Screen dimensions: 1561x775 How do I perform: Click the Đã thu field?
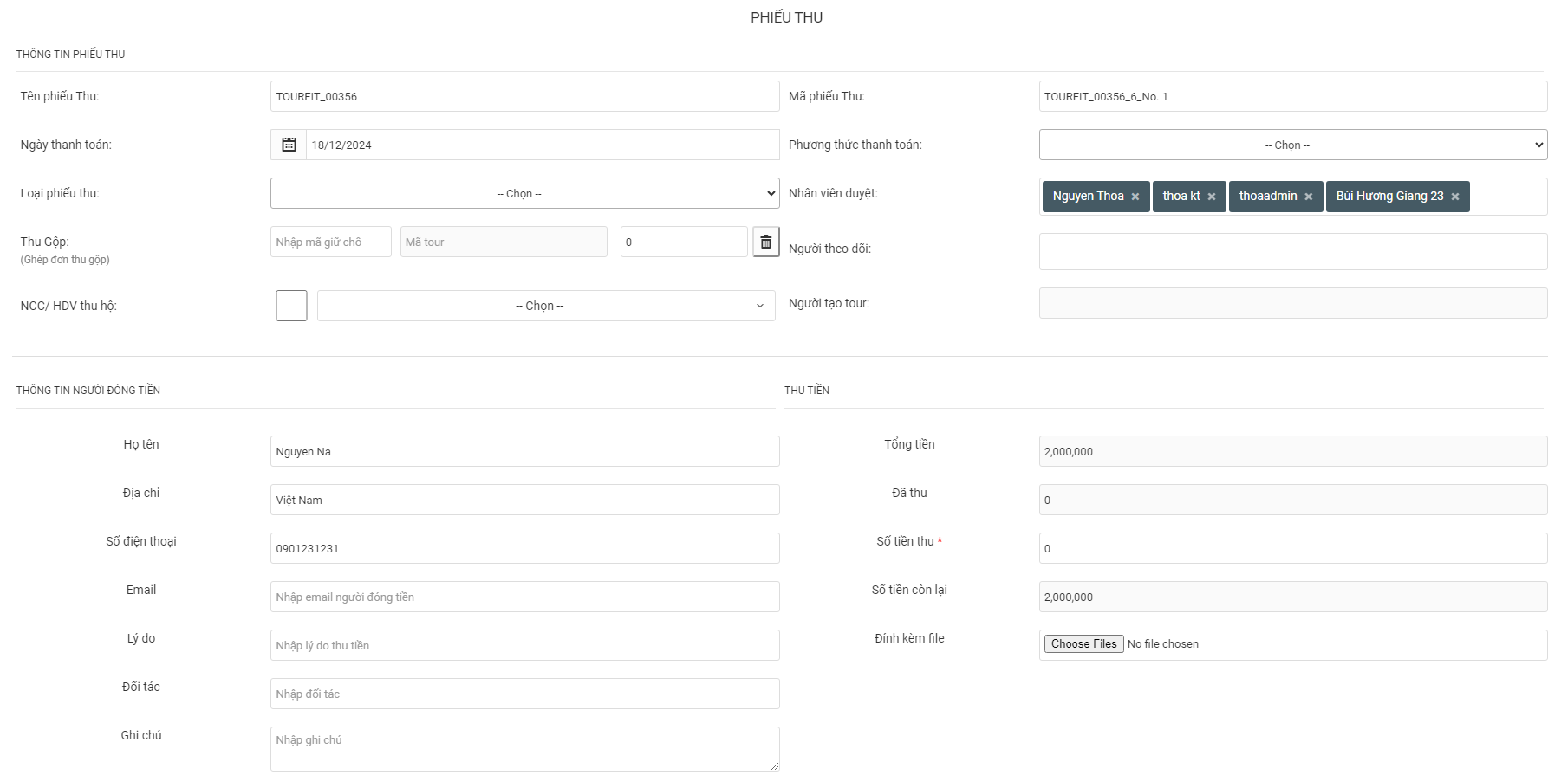1292,500
